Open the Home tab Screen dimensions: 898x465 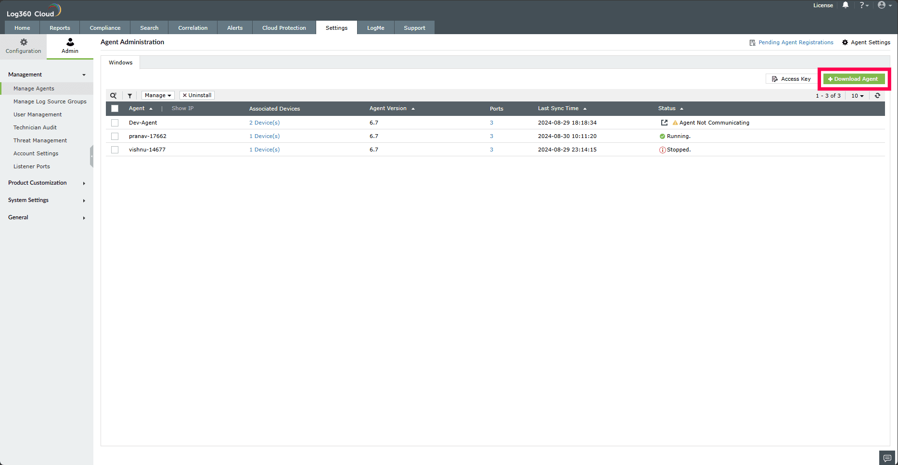click(x=22, y=27)
